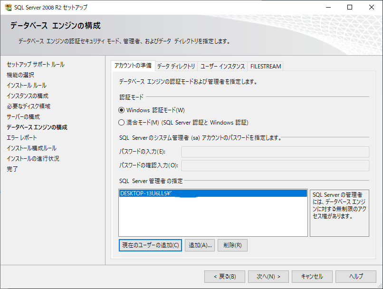
Task: Proceed with the 次へ(N) button
Action: point(268,277)
